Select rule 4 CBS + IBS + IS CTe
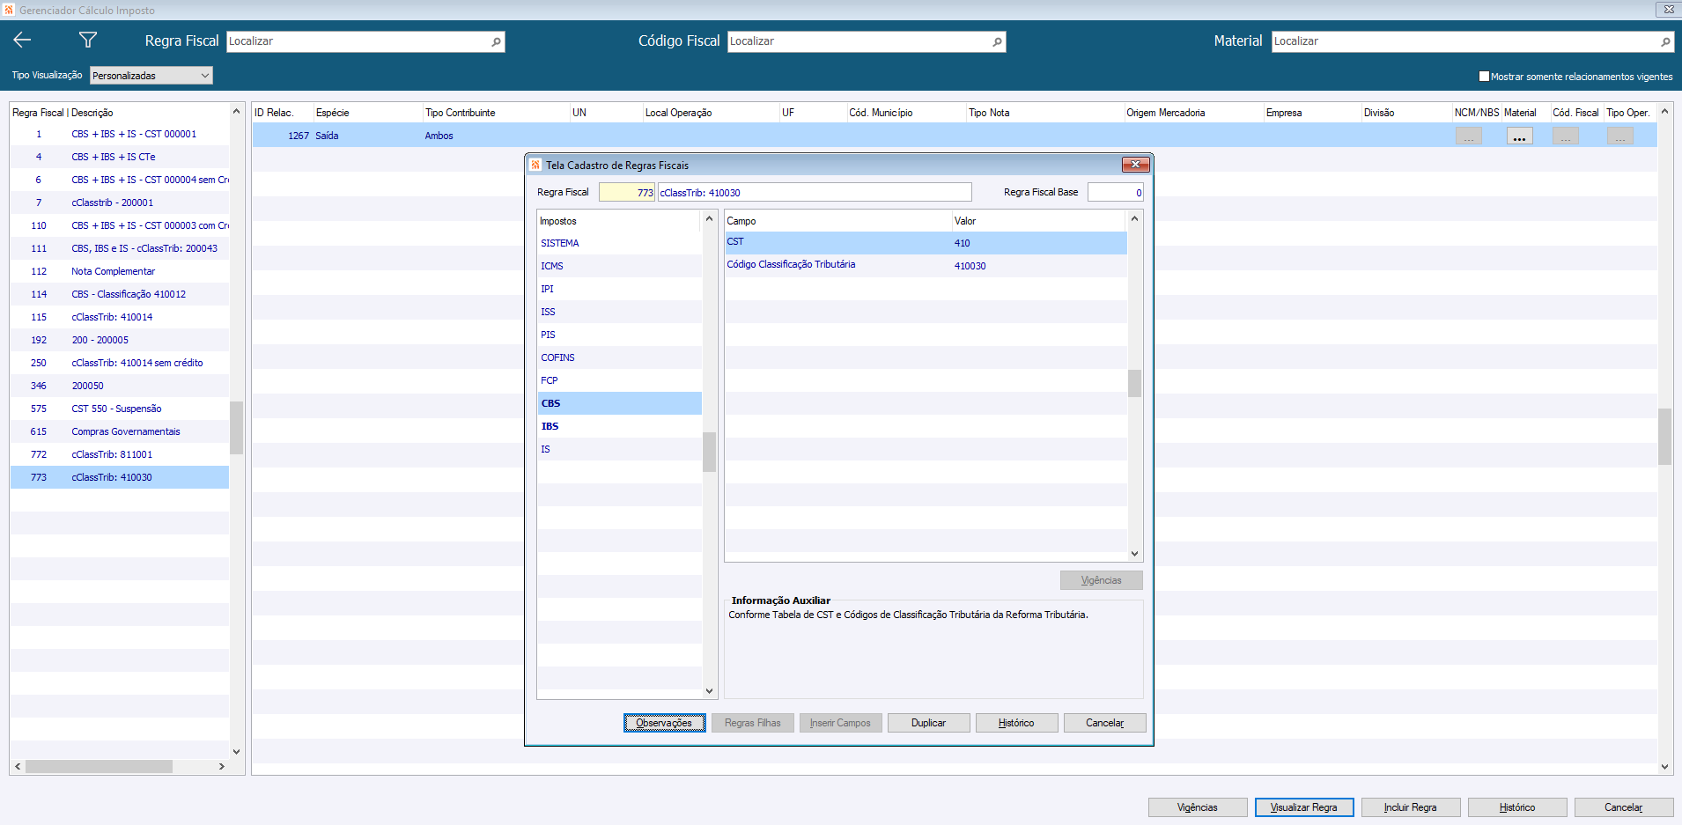 (120, 157)
